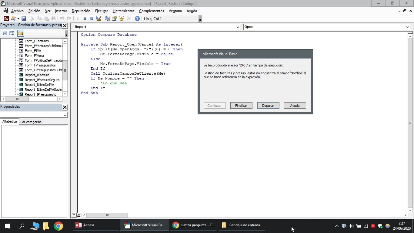The image size is (414, 233).
Task: Click Ayuda button in the error dialog
Action: pyautogui.click(x=295, y=106)
